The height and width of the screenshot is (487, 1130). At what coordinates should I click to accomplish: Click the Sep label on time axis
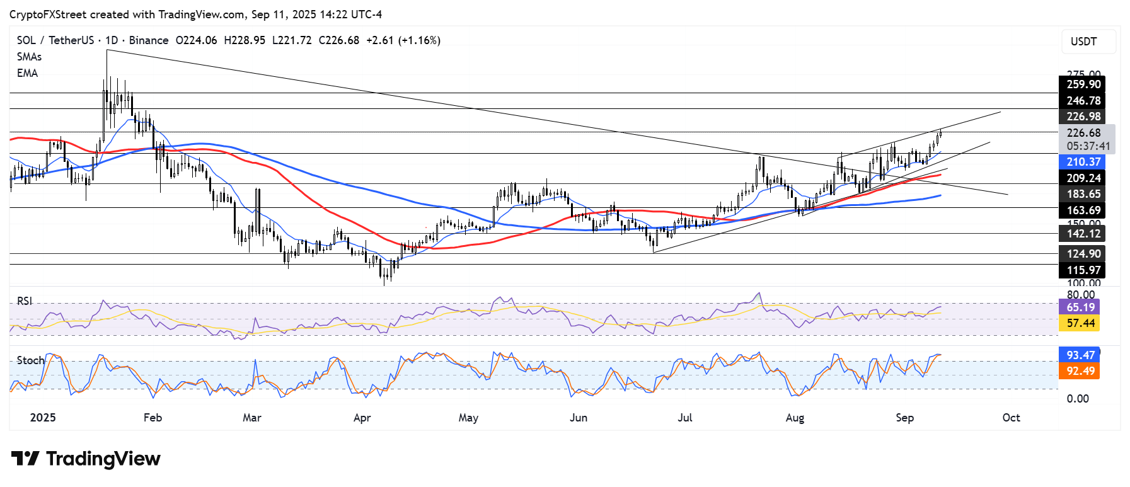(x=904, y=418)
